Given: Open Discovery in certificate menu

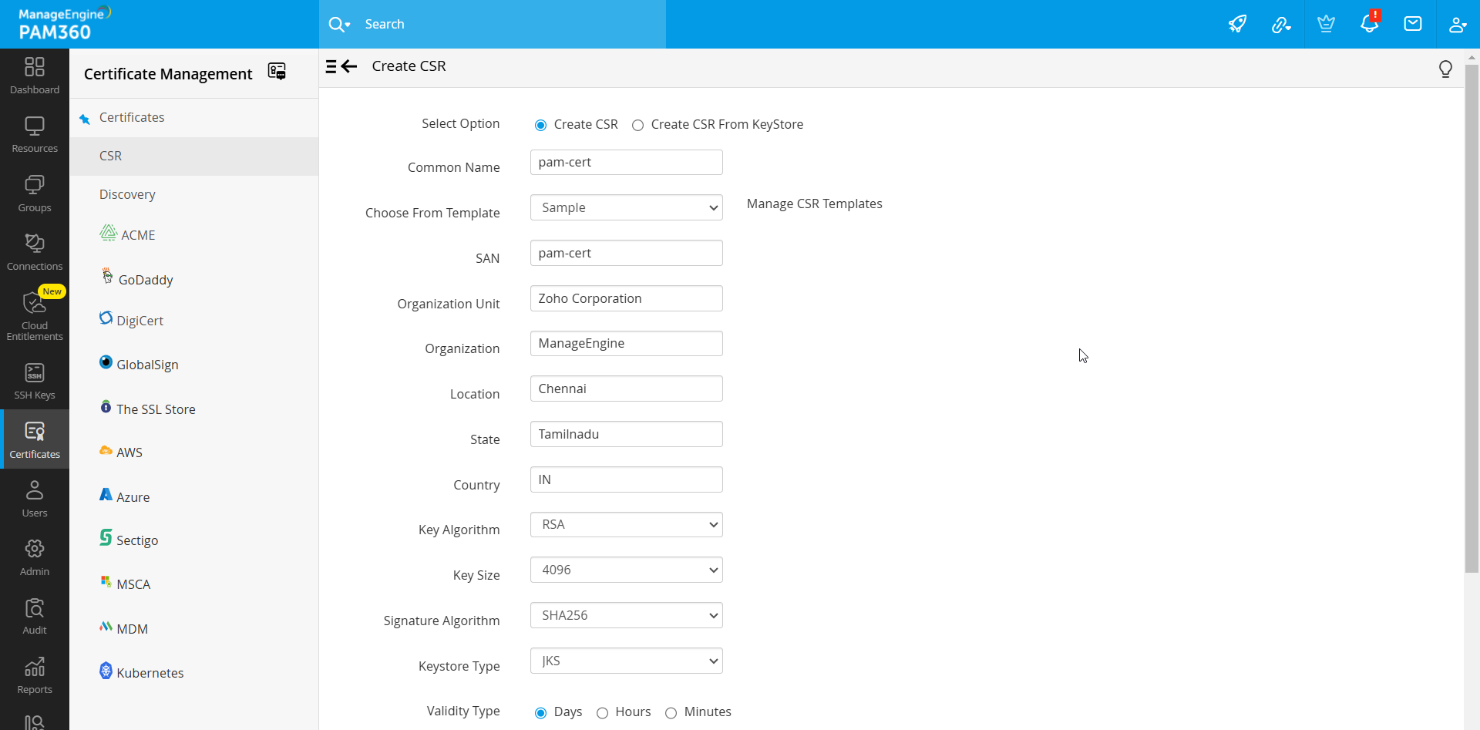Looking at the screenshot, I should [x=127, y=194].
